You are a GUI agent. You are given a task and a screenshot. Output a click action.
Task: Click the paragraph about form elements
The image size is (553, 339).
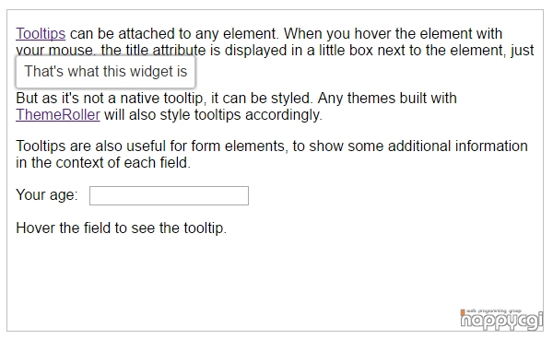coord(272,155)
